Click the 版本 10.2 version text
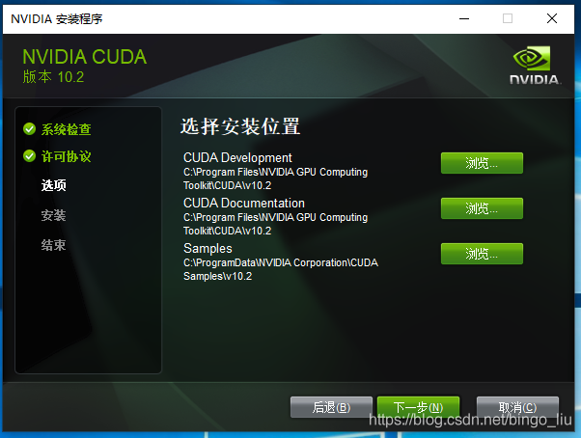This screenshot has height=438, width=581. tap(53, 77)
